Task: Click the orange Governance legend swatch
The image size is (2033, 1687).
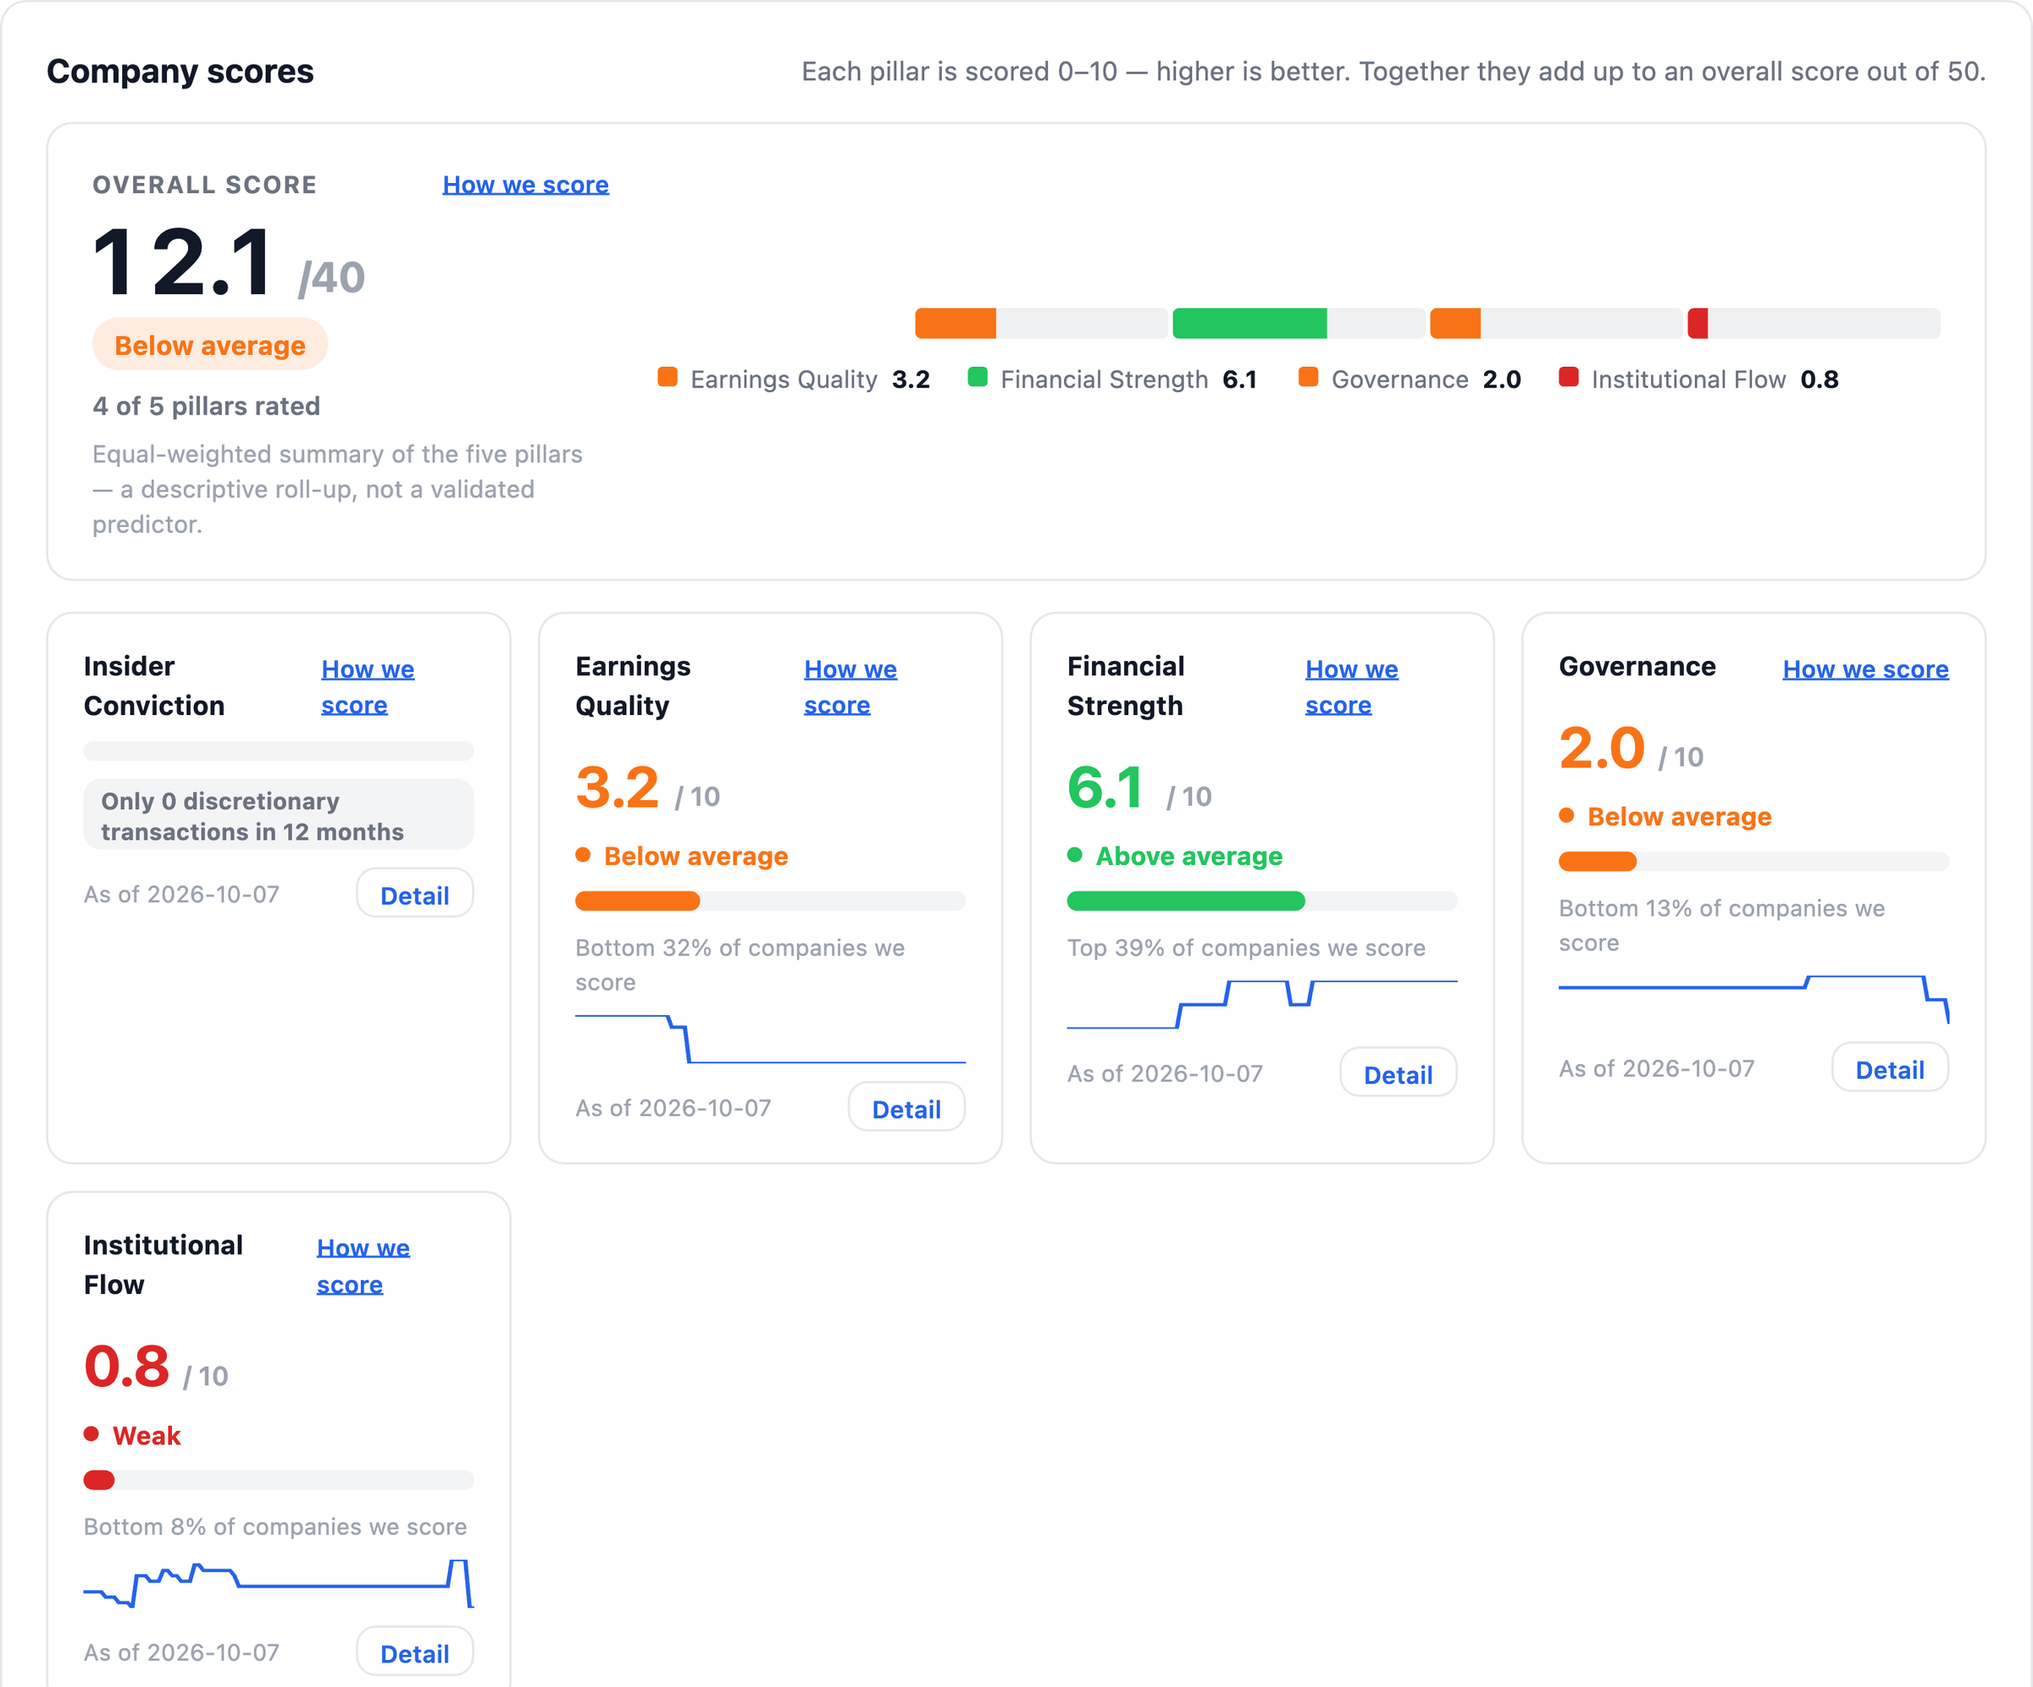Action: coord(1308,377)
